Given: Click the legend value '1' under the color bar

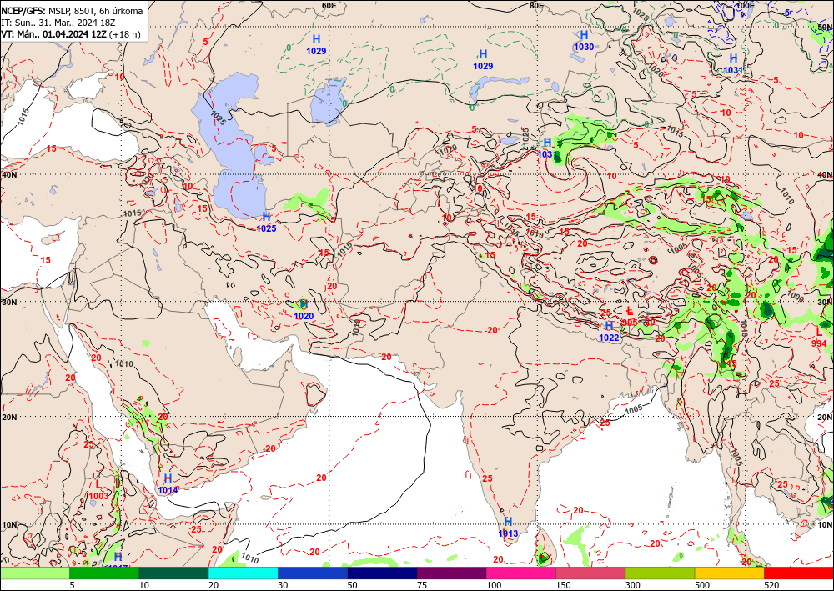Looking at the screenshot, I should tap(3, 585).
